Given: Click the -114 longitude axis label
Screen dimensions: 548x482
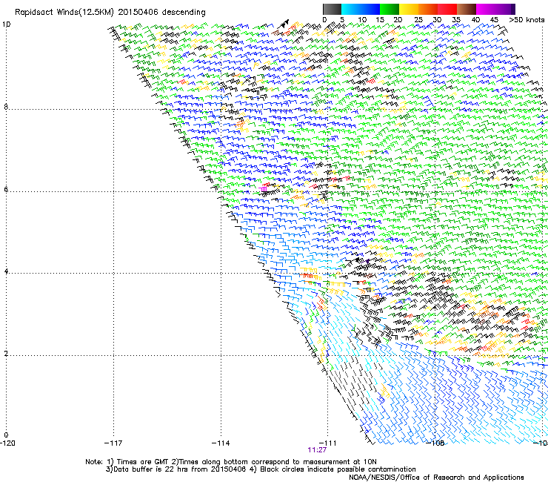Looking at the screenshot, I should 221,443.
